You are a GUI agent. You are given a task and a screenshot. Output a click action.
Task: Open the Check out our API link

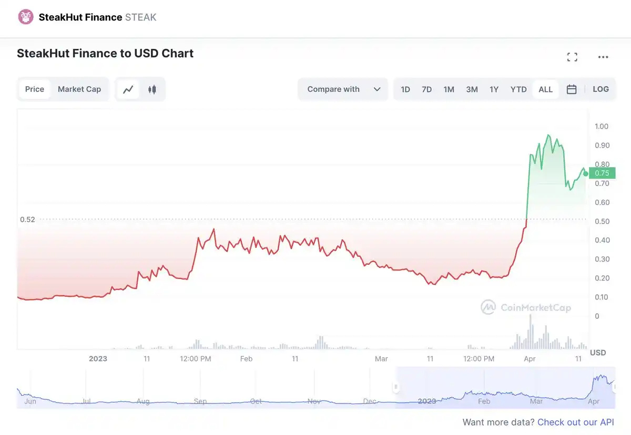click(576, 422)
